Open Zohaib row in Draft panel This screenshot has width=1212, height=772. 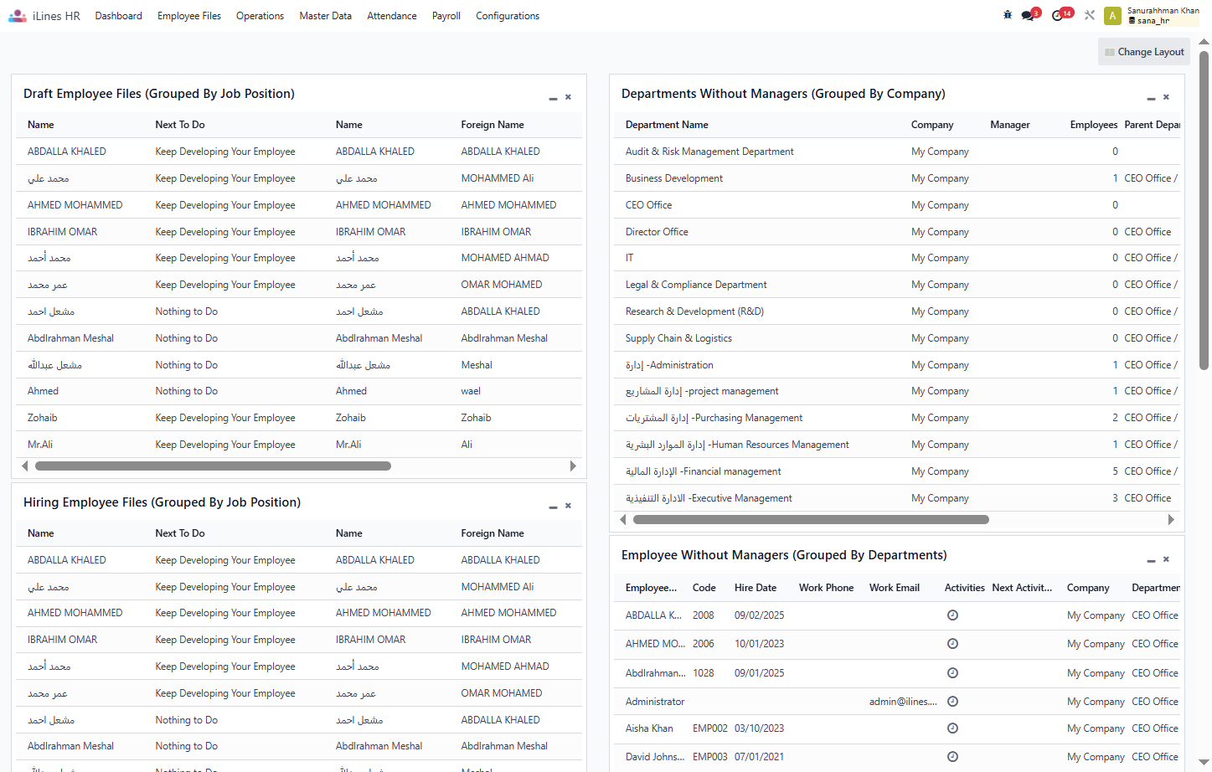pyautogui.click(x=299, y=418)
